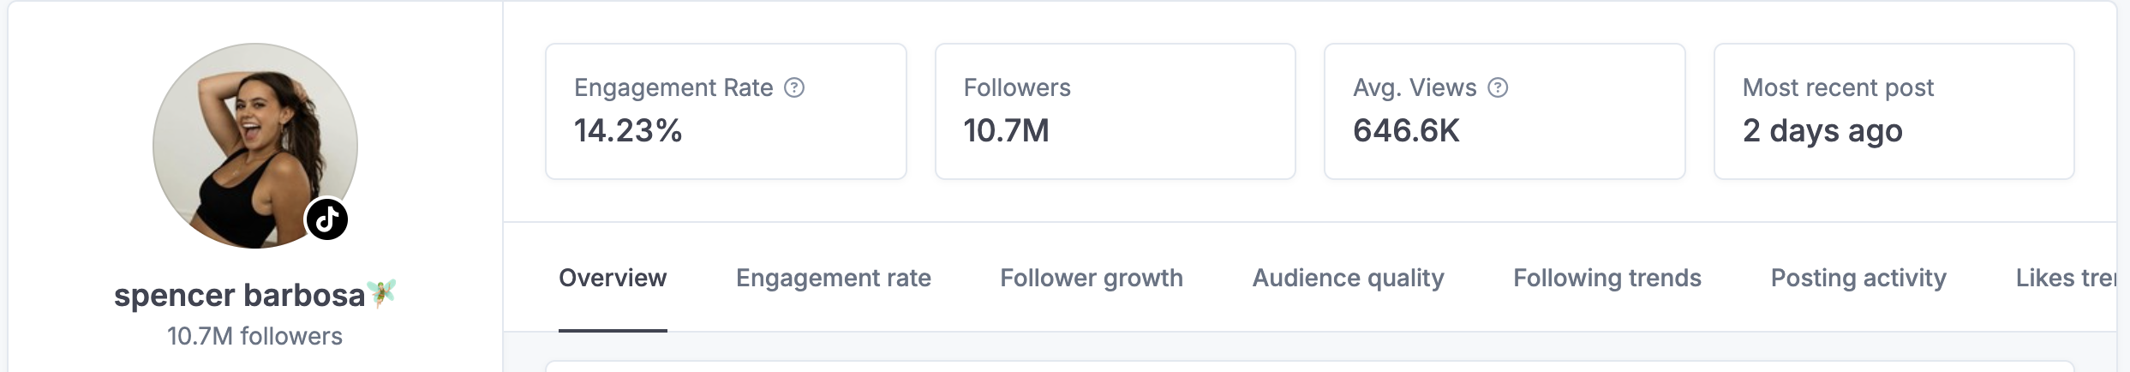This screenshot has width=2130, height=372.
Task: Click the 646.6K average views value
Action: (1406, 130)
